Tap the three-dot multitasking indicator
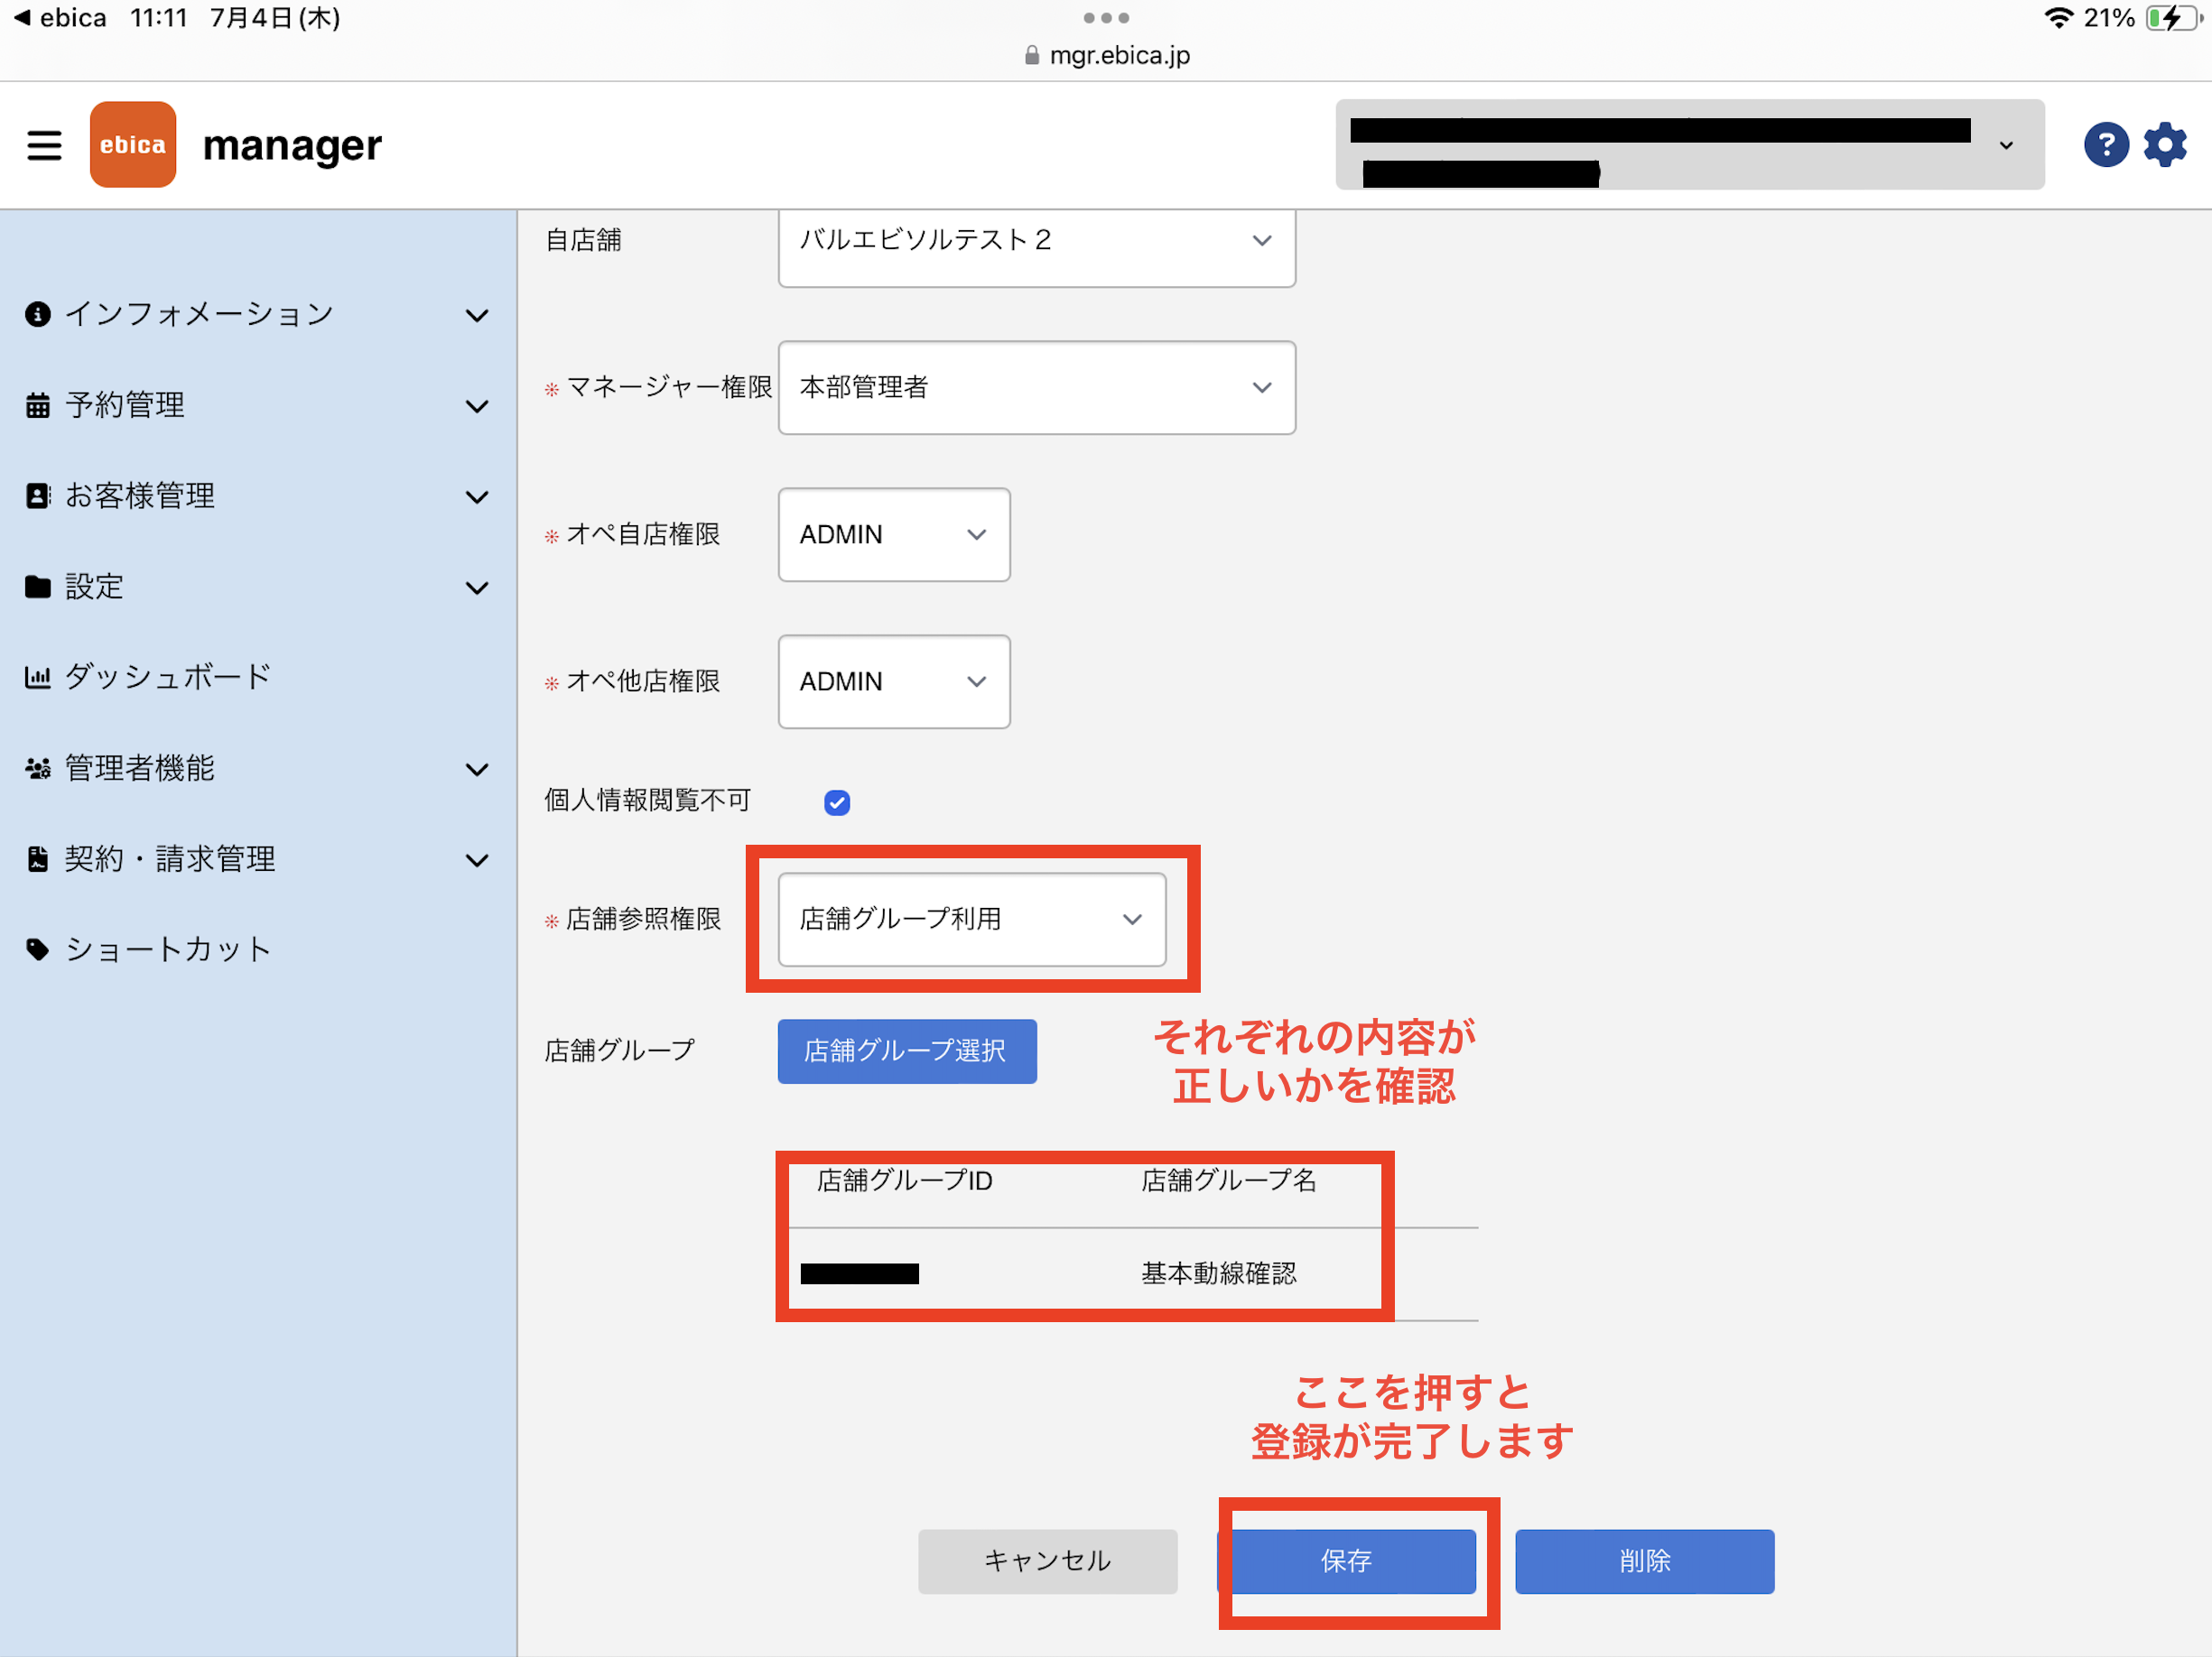The width and height of the screenshot is (2212, 1657). [1106, 18]
